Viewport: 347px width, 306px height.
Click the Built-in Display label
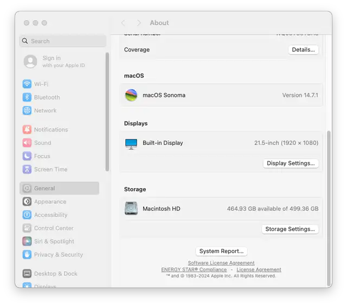click(x=163, y=143)
